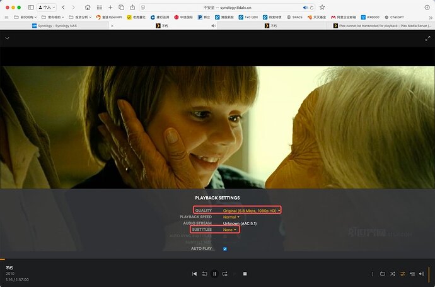Mute the playing tab's speaker icon
Viewport: 435px width, 287px height.
pyautogui.click(x=213, y=26)
